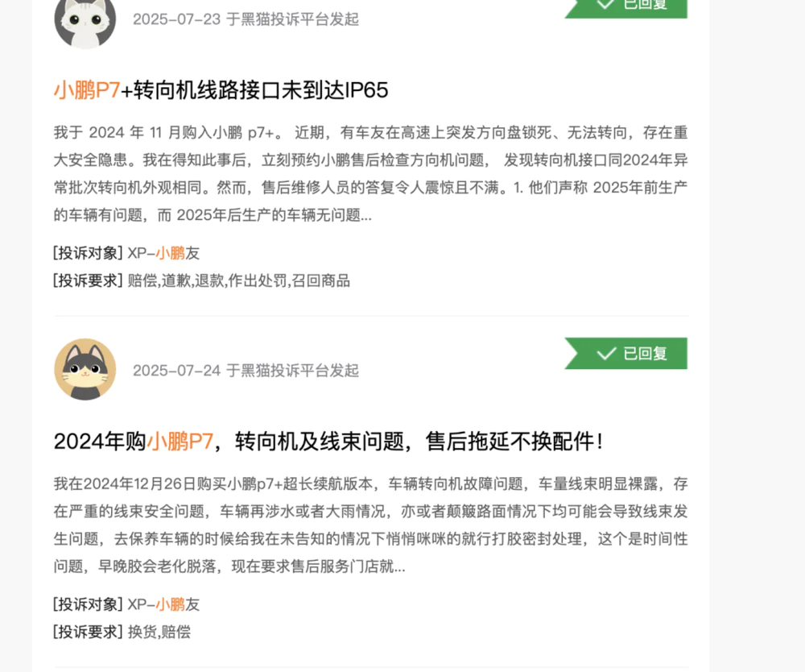Click the second complaint's summary paragraph
Image resolution: width=805 pixels, height=672 pixels.
tap(370, 525)
